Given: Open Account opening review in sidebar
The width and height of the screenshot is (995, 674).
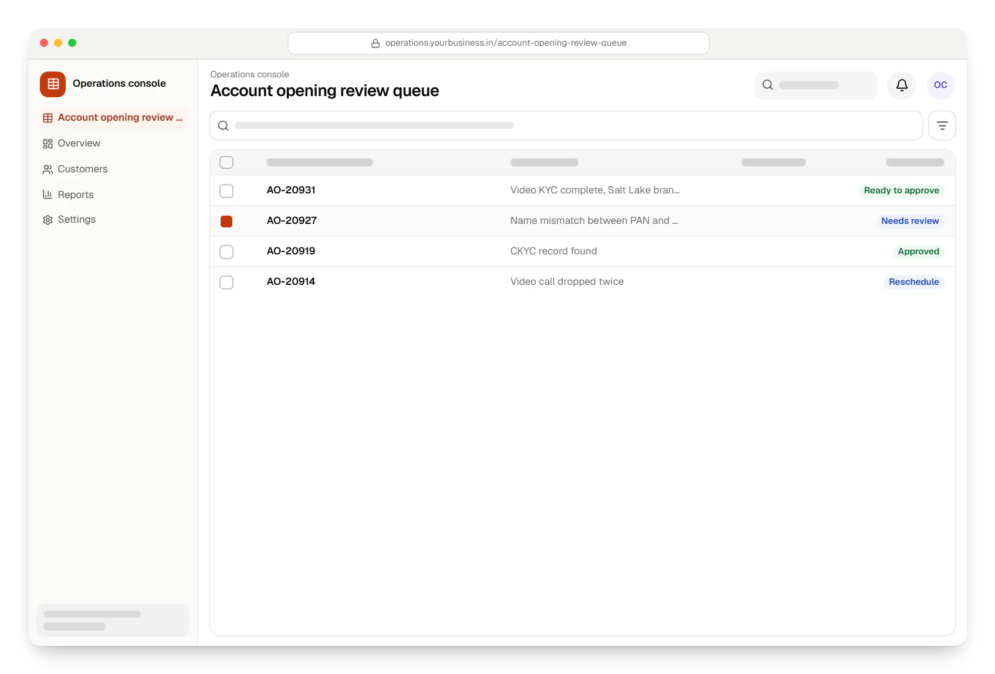Looking at the screenshot, I should pyautogui.click(x=113, y=118).
